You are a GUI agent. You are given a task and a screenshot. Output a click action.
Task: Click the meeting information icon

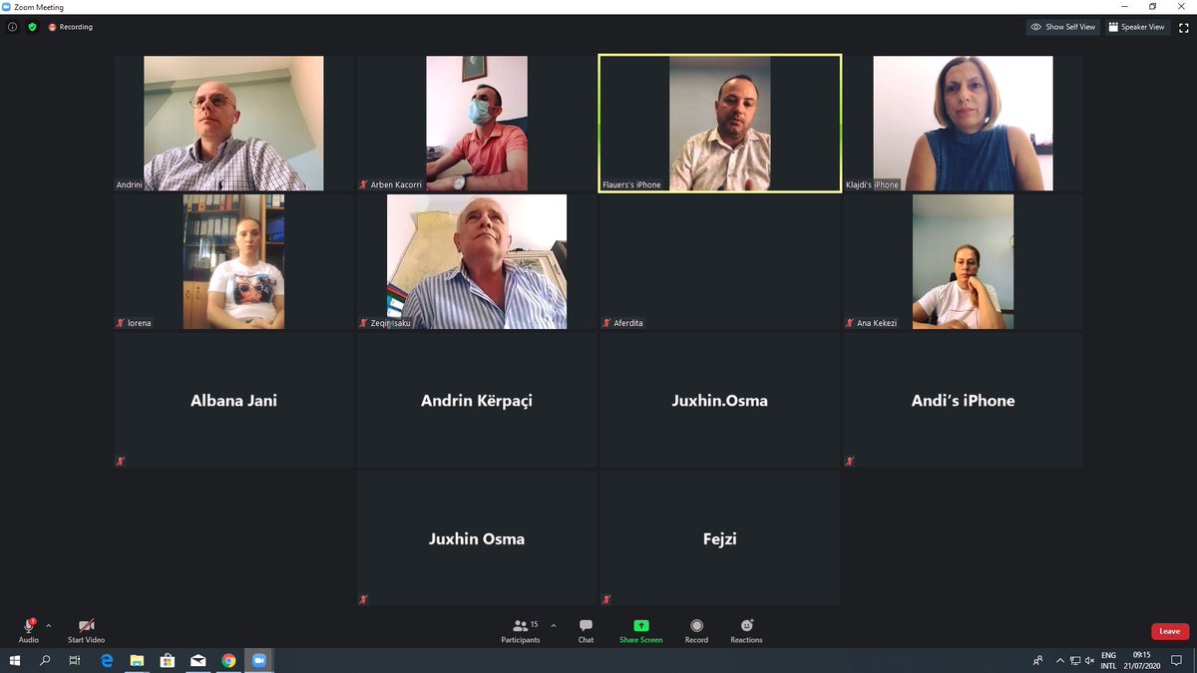tap(12, 27)
